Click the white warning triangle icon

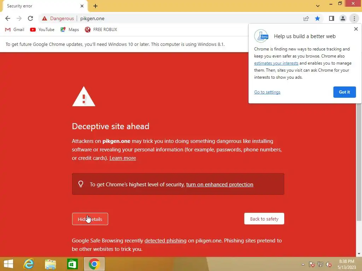tap(83, 97)
